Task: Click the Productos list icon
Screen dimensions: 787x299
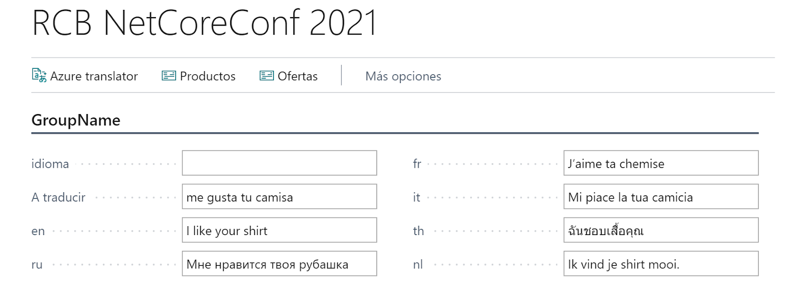Action: [x=169, y=76]
